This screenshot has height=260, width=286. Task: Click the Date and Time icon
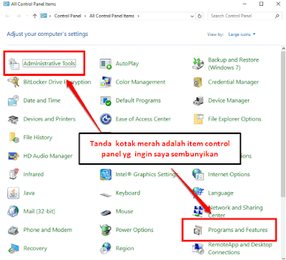click(14, 100)
